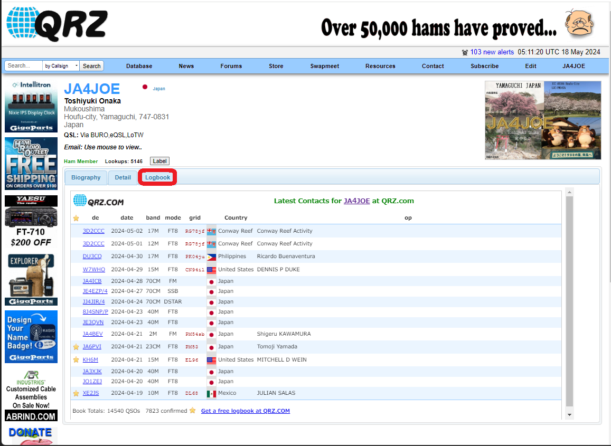The image size is (611, 446).
Task: Toggle the favorite star beside KH6M
Action: click(x=76, y=359)
